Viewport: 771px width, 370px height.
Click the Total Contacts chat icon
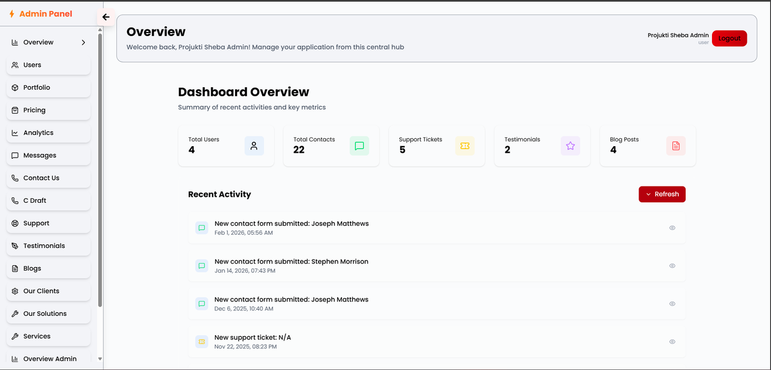(360, 146)
